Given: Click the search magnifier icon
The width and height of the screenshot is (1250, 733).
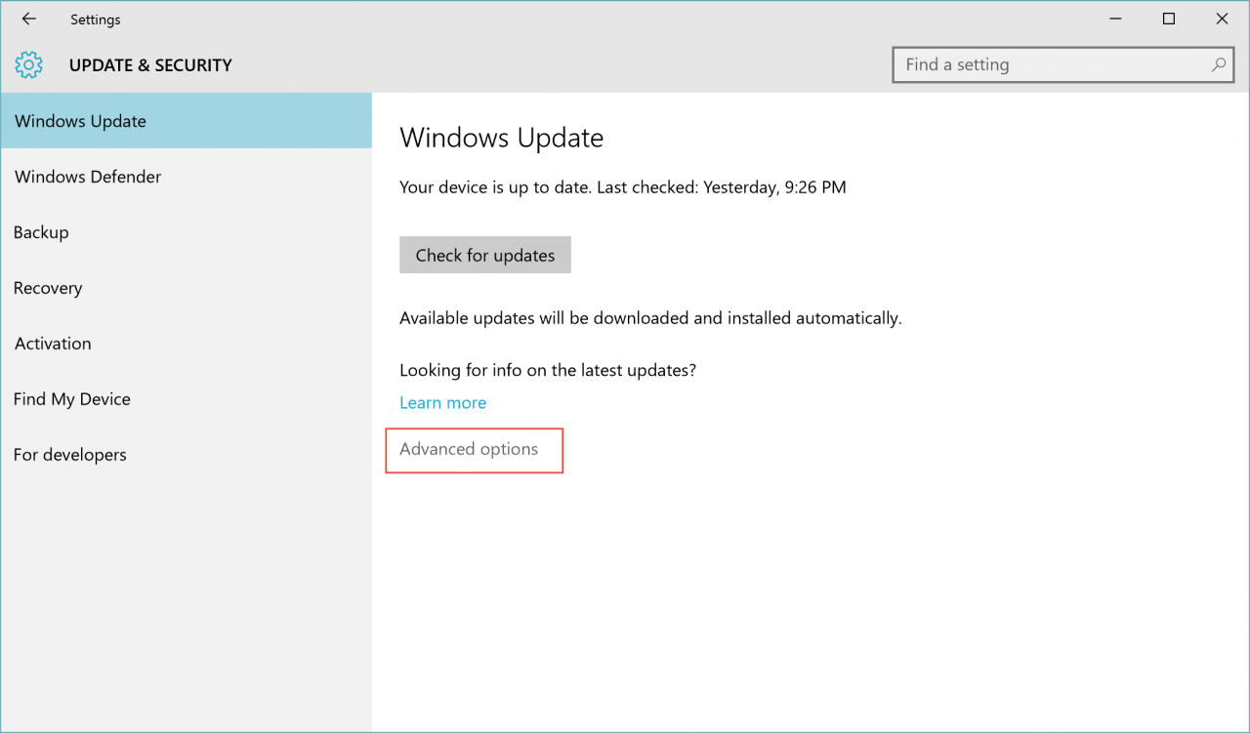Looking at the screenshot, I should [x=1218, y=64].
